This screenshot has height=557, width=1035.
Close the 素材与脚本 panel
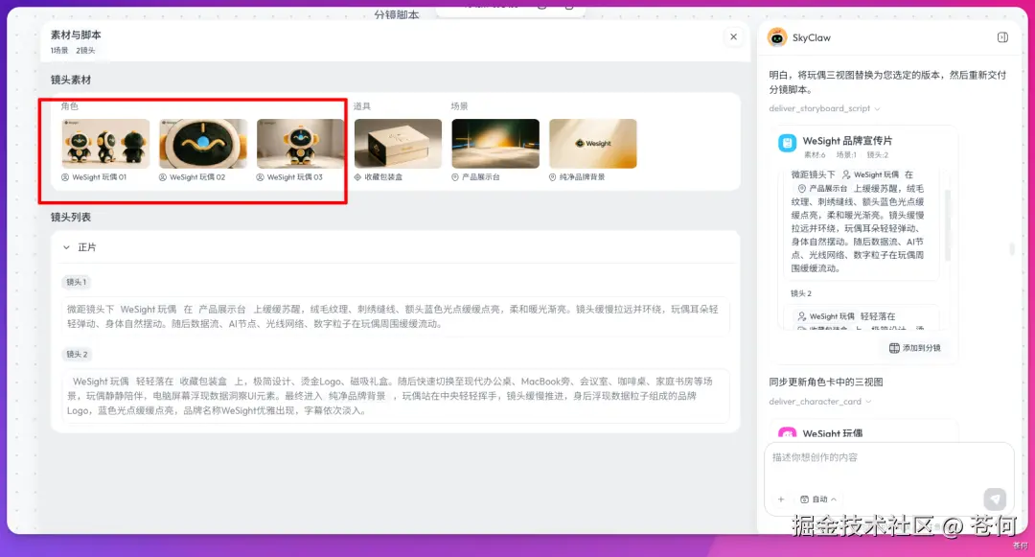(733, 37)
